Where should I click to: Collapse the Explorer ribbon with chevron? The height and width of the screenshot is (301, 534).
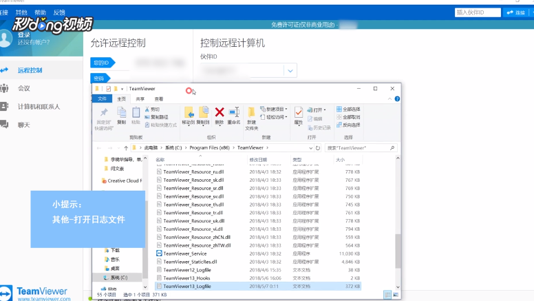tap(389, 99)
